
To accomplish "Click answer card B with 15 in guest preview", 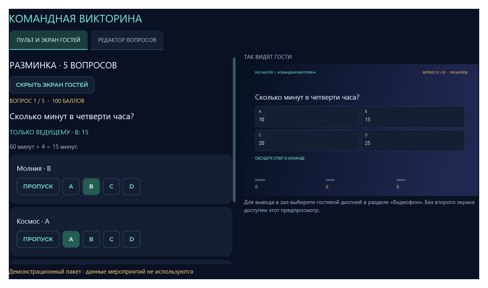I will point(413,116).
